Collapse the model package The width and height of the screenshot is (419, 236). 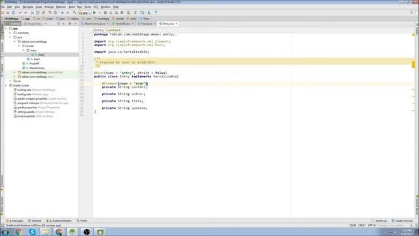[x=19, y=46]
